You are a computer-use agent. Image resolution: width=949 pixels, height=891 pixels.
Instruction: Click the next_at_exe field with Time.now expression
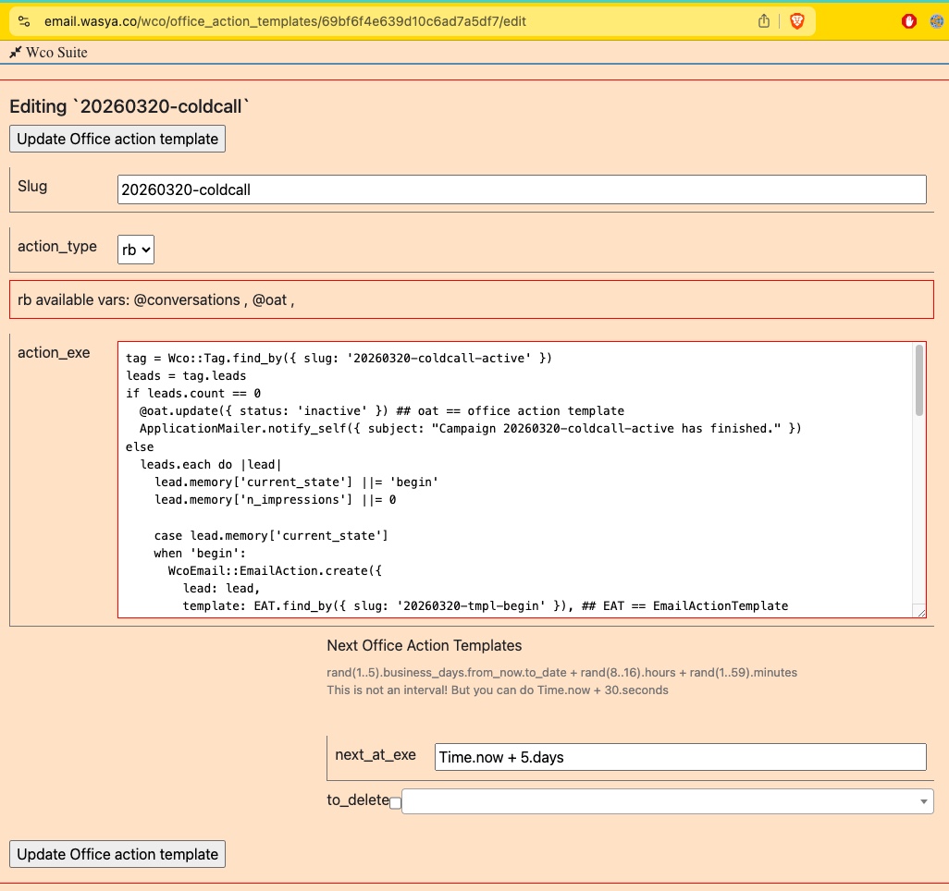point(680,756)
